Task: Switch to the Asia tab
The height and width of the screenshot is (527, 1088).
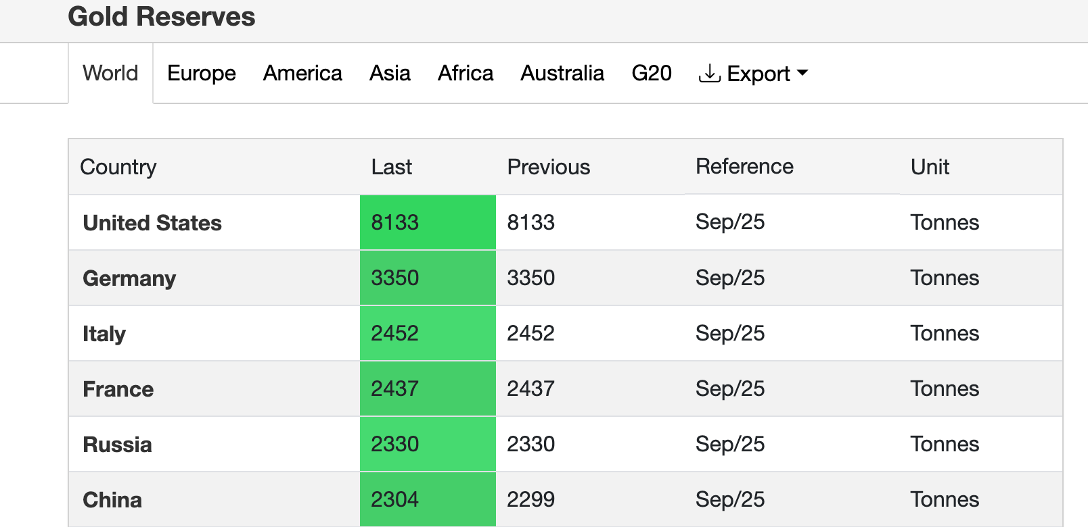Action: click(390, 73)
